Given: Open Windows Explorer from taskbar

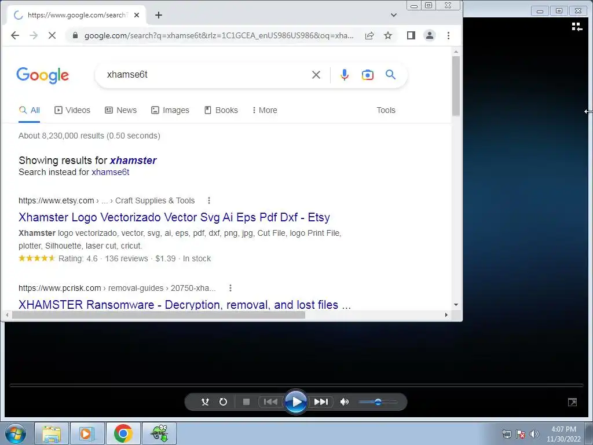Looking at the screenshot, I should (x=52, y=433).
